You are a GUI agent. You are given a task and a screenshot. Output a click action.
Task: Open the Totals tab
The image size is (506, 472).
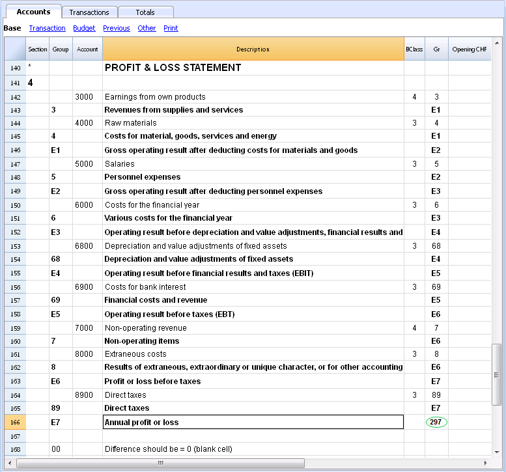pyautogui.click(x=145, y=12)
